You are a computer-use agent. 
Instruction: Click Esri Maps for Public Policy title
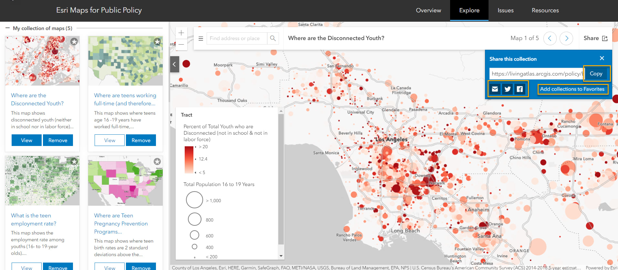[99, 10]
